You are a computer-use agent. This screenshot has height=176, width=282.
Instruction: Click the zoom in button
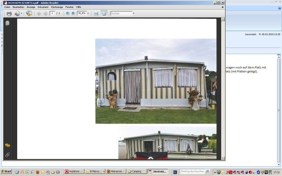pyautogui.click(x=73, y=13)
